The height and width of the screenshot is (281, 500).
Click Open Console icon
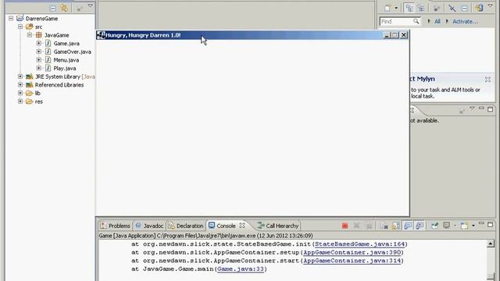click(464, 226)
